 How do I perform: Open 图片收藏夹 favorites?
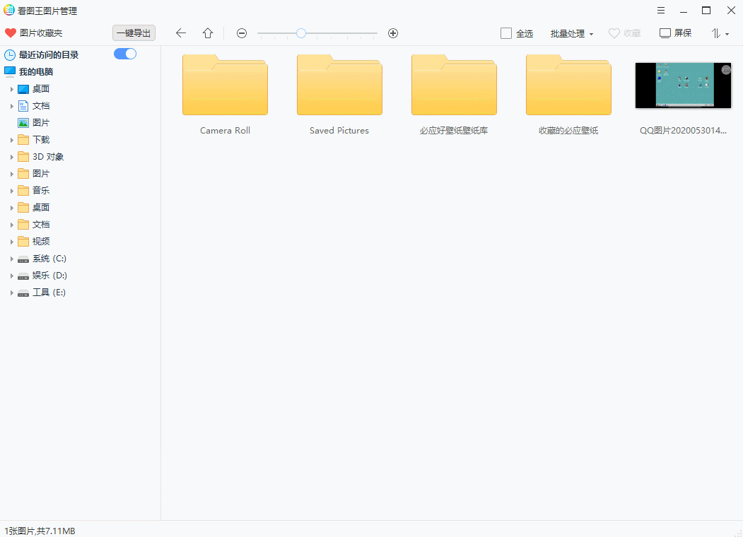click(34, 33)
